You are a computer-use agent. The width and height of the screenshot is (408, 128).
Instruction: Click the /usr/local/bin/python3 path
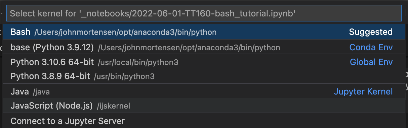[138, 62]
